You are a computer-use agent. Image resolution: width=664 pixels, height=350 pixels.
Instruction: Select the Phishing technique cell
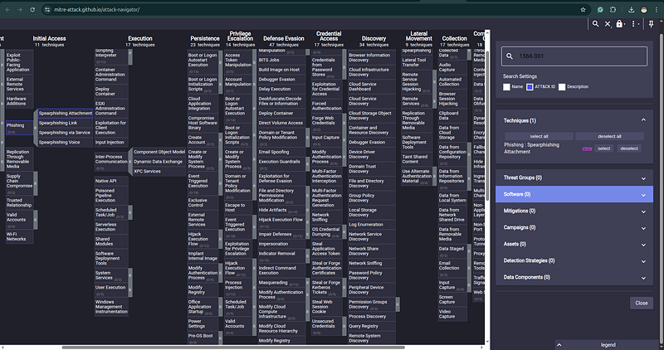click(19, 128)
